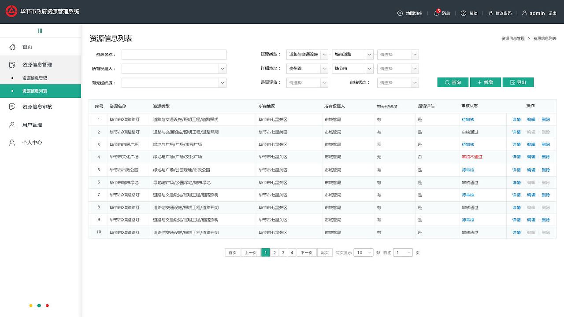Click the 导出 export button

click(518, 82)
